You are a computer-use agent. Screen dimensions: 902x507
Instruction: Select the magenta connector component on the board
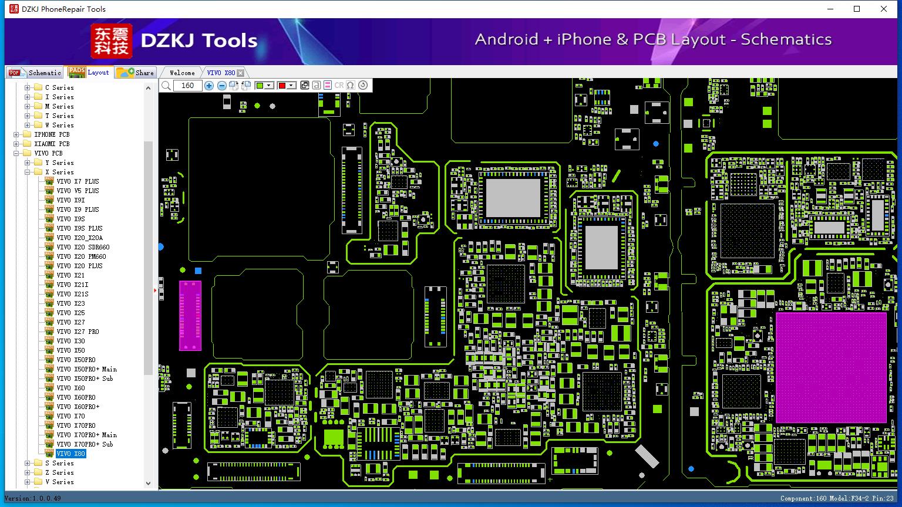tap(190, 316)
